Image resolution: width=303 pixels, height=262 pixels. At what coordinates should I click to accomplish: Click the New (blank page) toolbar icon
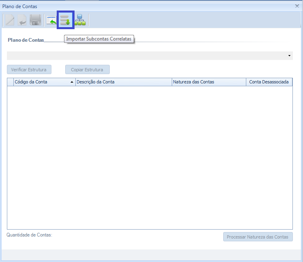point(9,20)
